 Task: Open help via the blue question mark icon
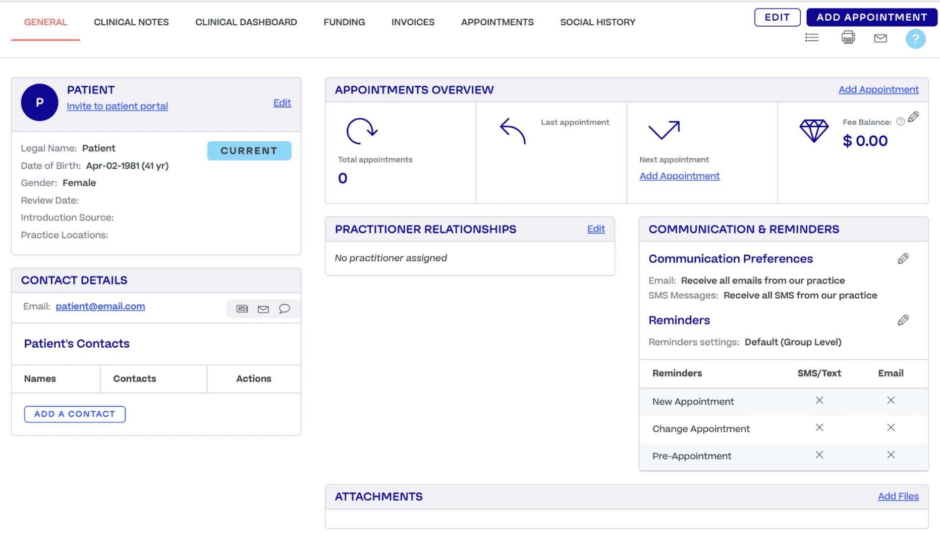click(x=916, y=39)
